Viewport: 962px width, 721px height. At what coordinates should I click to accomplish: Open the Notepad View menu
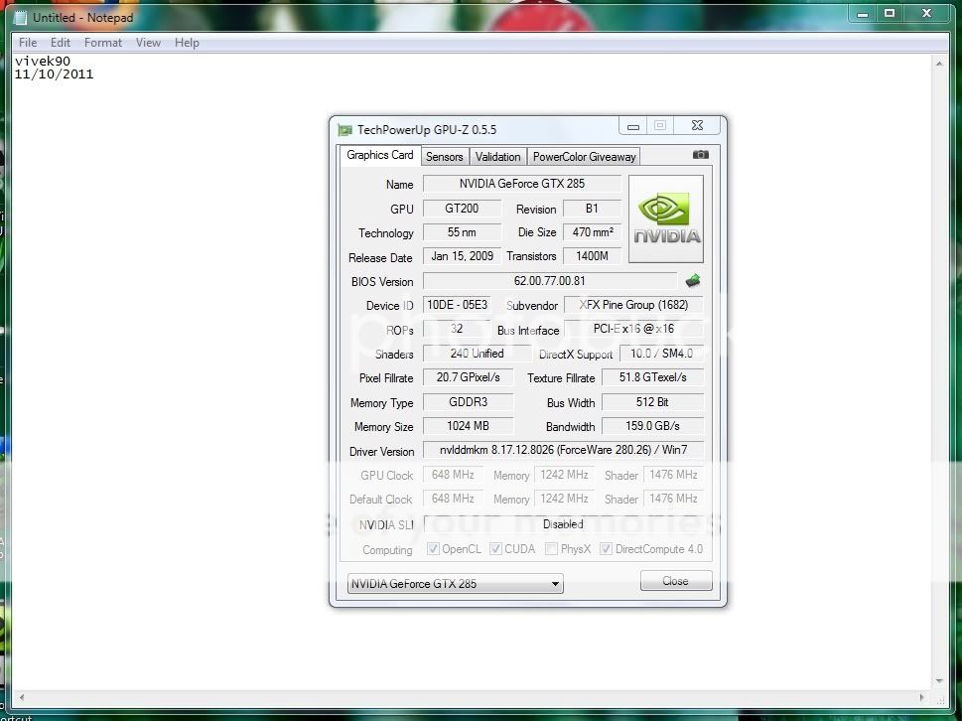point(148,43)
